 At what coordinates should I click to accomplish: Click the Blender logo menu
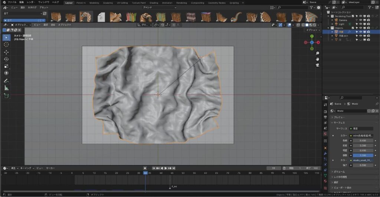click(4, 2)
